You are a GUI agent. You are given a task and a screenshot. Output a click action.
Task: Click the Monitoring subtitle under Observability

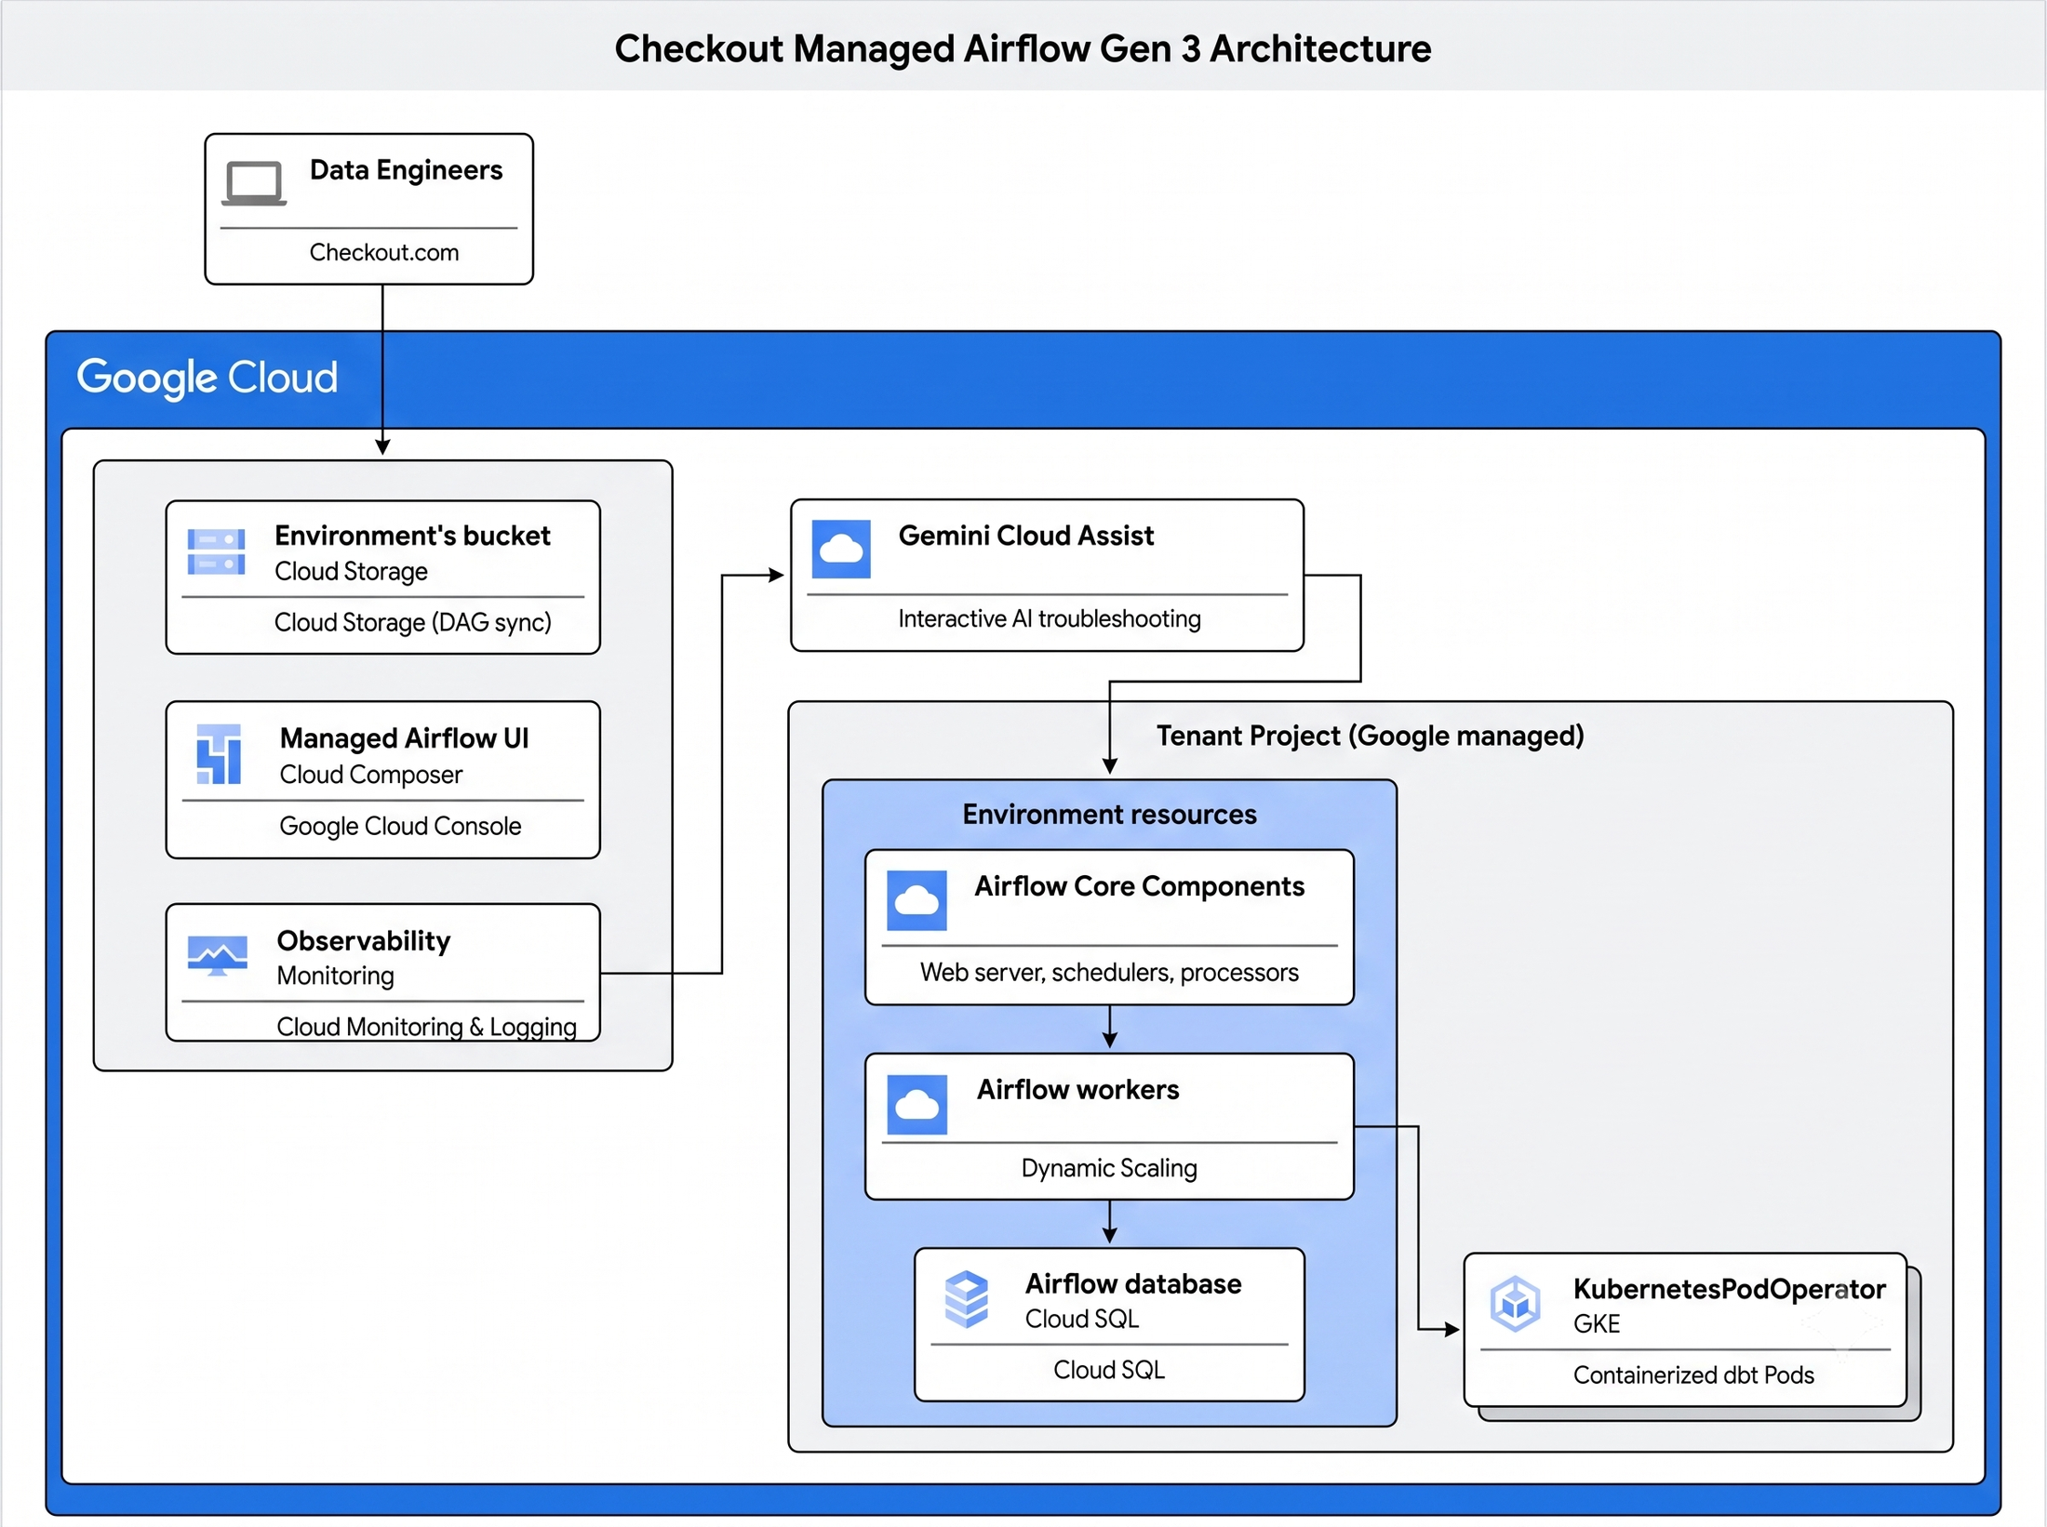click(335, 976)
